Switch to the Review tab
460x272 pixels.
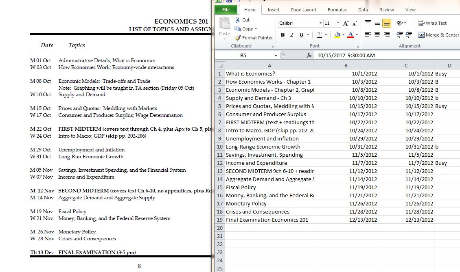coord(387,10)
